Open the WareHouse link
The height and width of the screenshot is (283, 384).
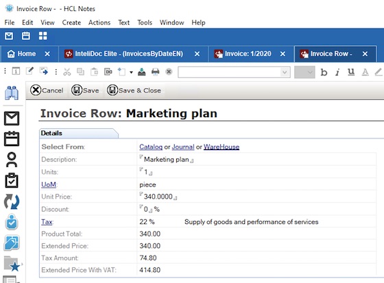(x=221, y=147)
